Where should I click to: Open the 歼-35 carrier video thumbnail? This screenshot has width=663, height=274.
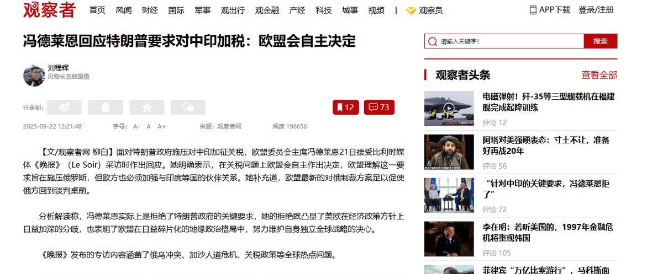tap(449, 108)
